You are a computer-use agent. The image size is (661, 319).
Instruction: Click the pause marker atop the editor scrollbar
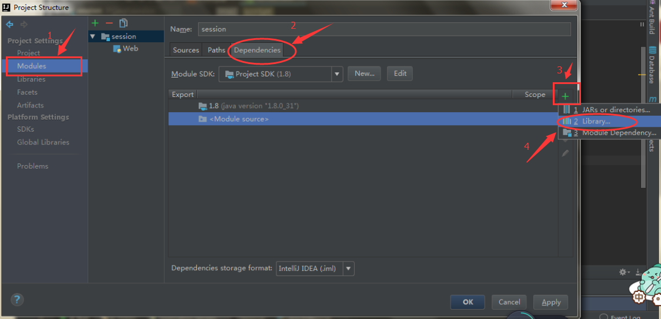(x=642, y=25)
